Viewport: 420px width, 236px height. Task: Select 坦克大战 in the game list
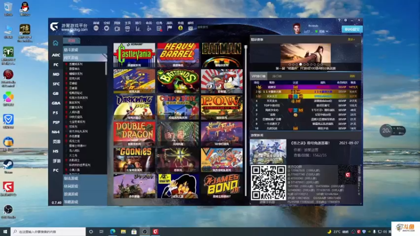coord(74,78)
